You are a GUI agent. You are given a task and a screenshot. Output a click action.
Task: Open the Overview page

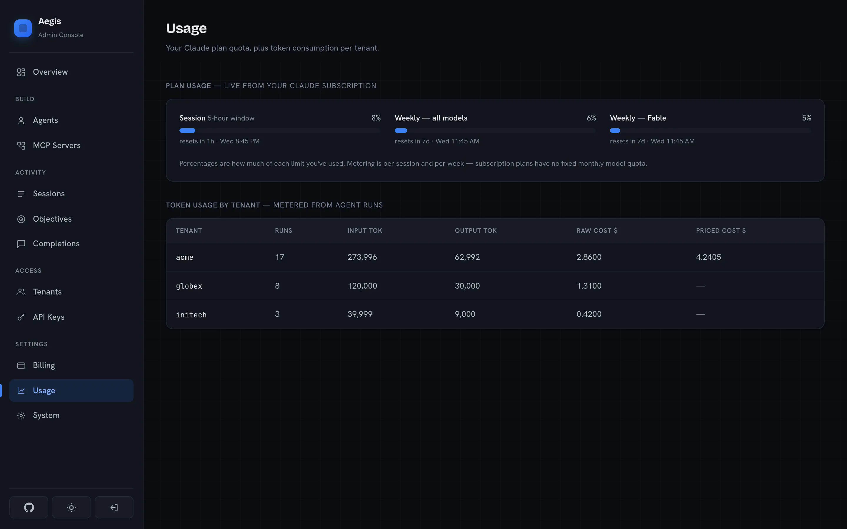[71, 72]
